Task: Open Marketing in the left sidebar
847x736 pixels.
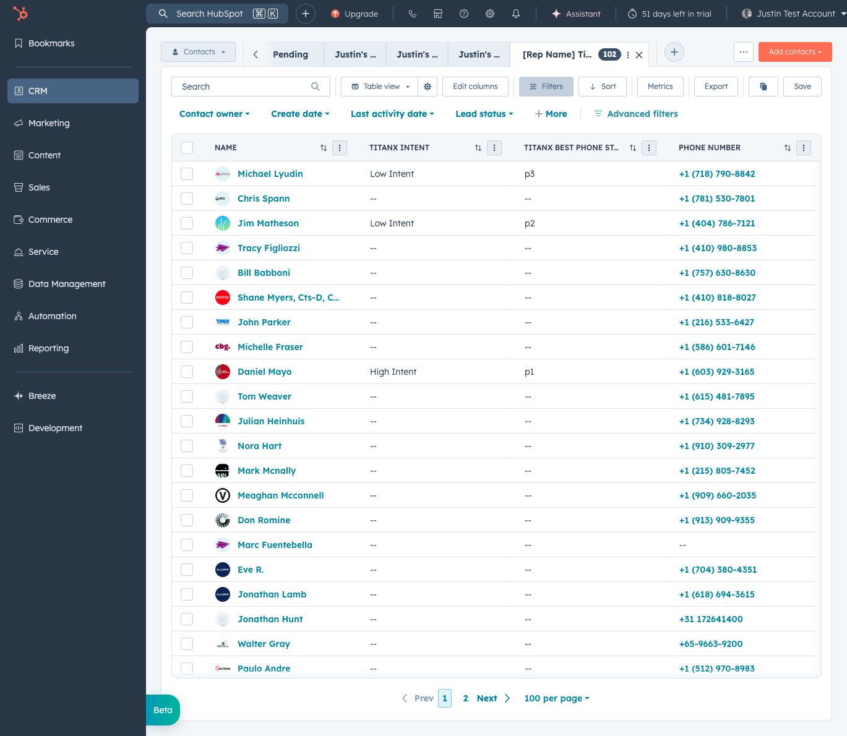Action: [73, 123]
